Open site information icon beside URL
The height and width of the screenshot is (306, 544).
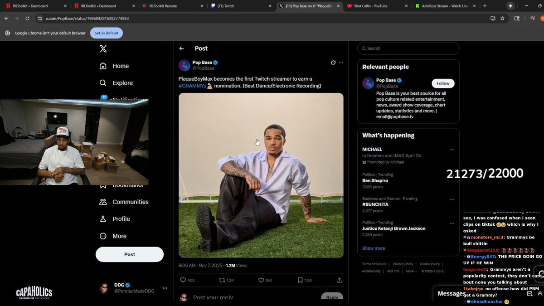coord(40,18)
